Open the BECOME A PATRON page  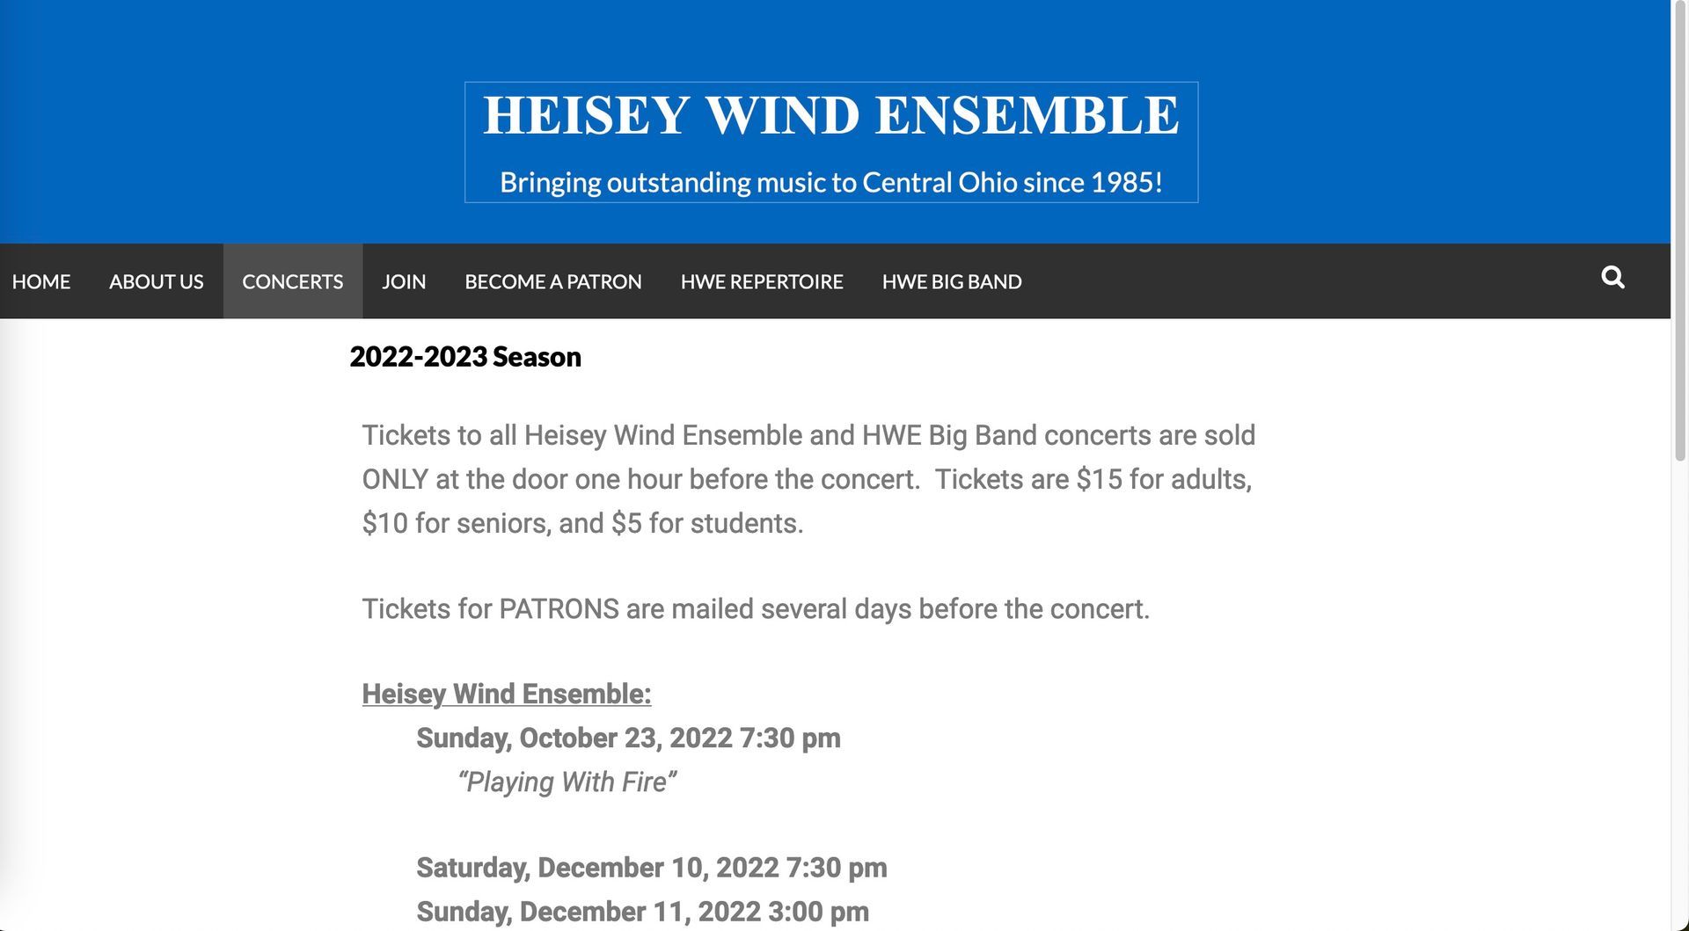pos(552,281)
